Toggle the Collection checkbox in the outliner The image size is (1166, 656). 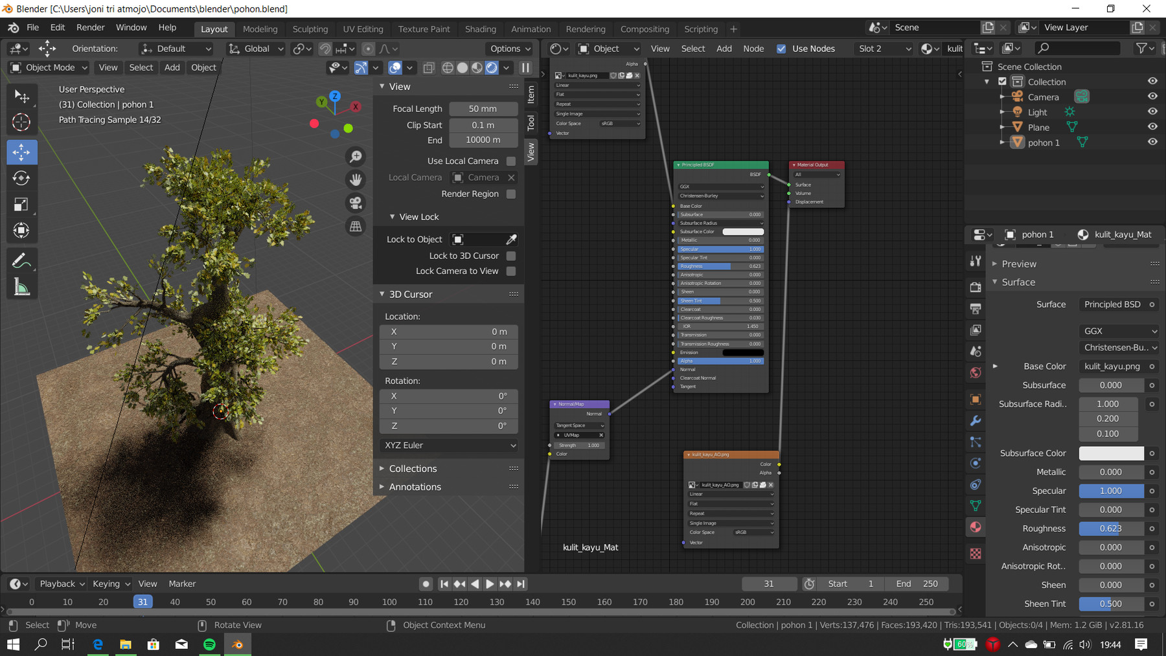[1003, 81]
